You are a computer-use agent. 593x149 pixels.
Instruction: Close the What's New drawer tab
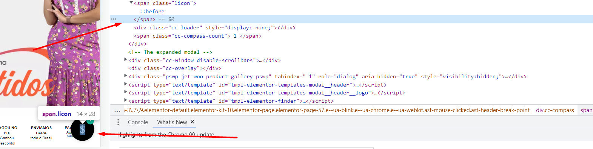coord(192,122)
